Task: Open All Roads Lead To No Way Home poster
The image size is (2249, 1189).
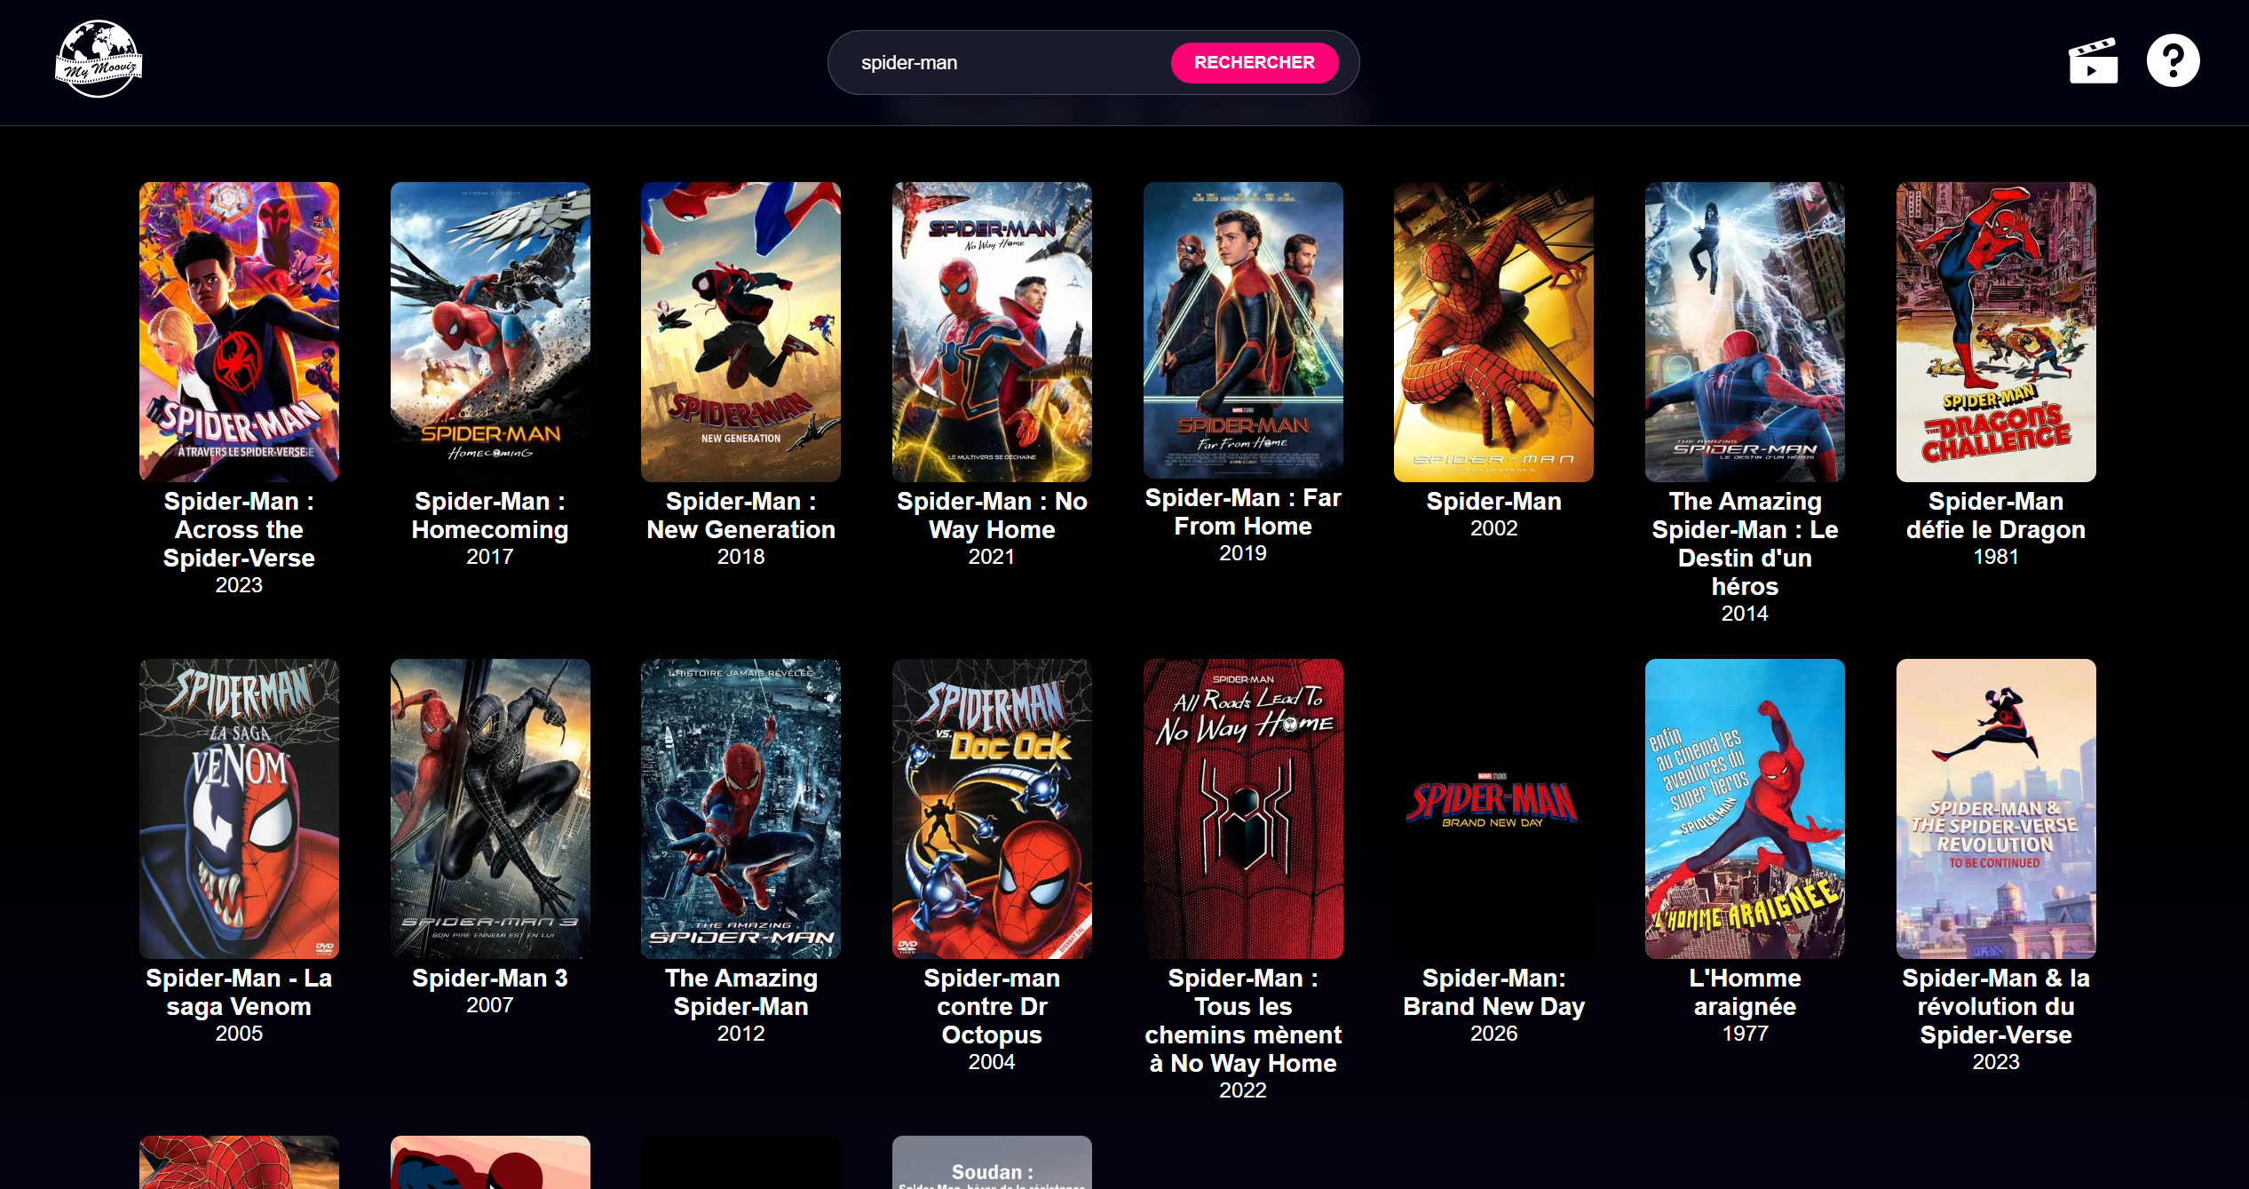Action: coord(1243,809)
